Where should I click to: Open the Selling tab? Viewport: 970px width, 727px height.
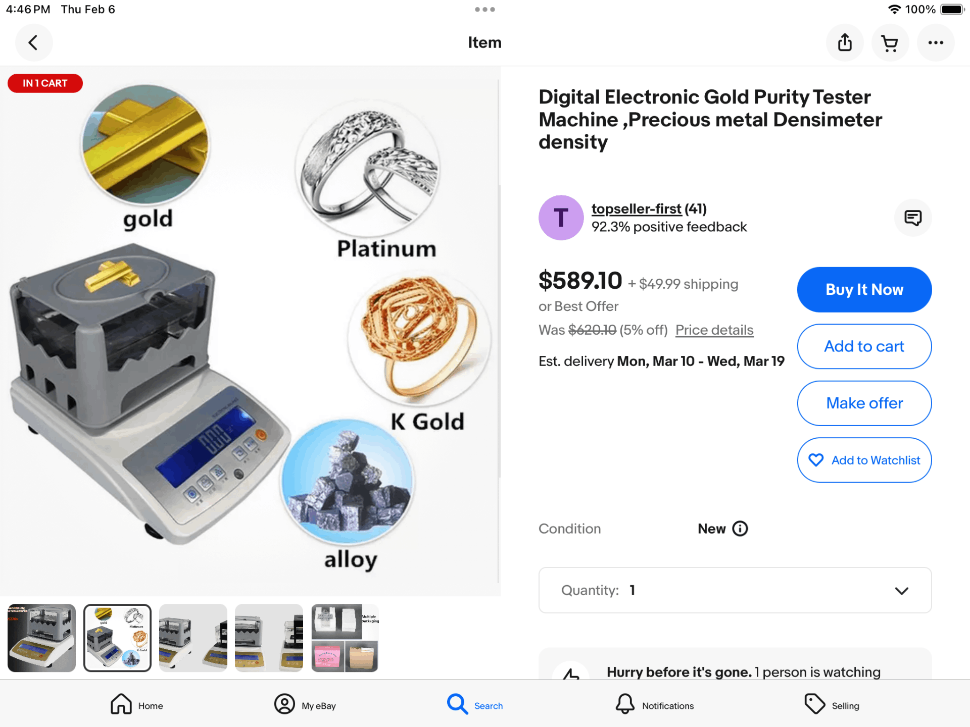832,704
